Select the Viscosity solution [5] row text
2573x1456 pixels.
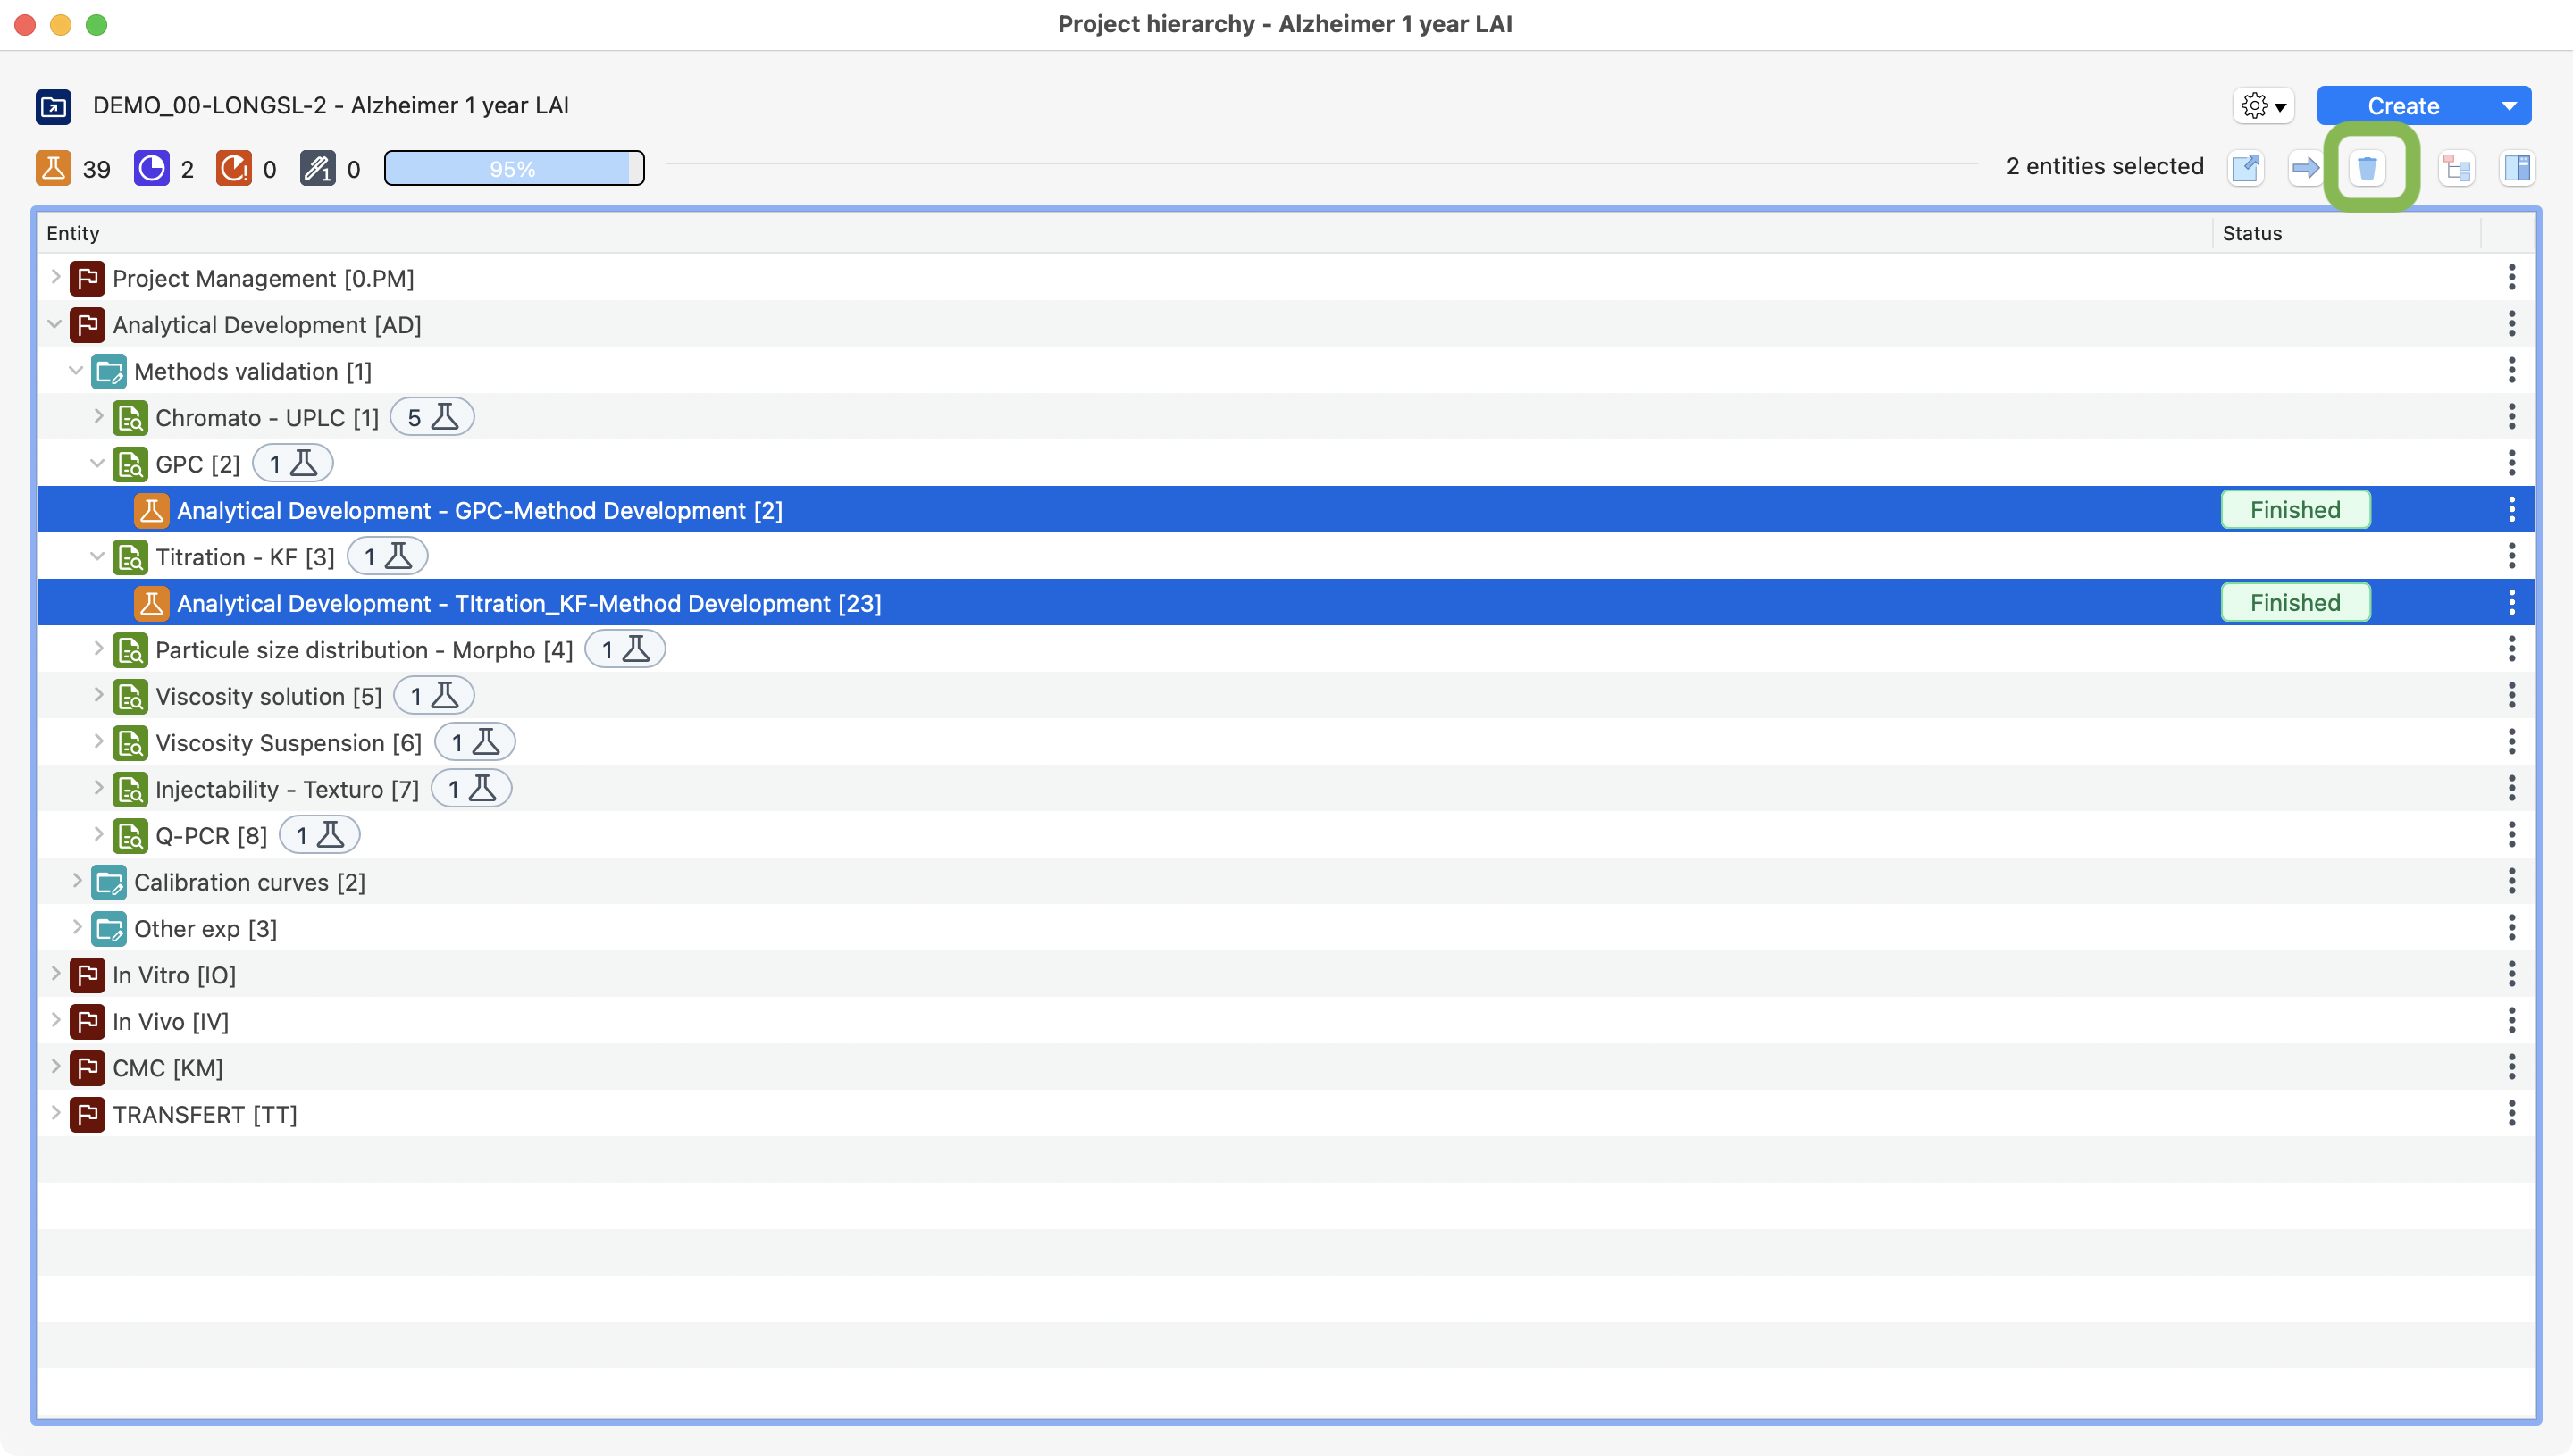[269, 696]
